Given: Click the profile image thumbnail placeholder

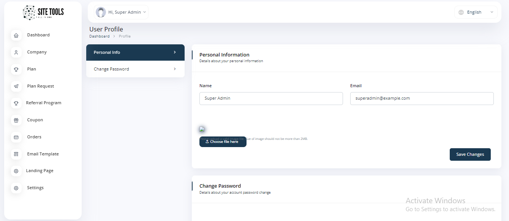Looking at the screenshot, I should pos(202,129).
